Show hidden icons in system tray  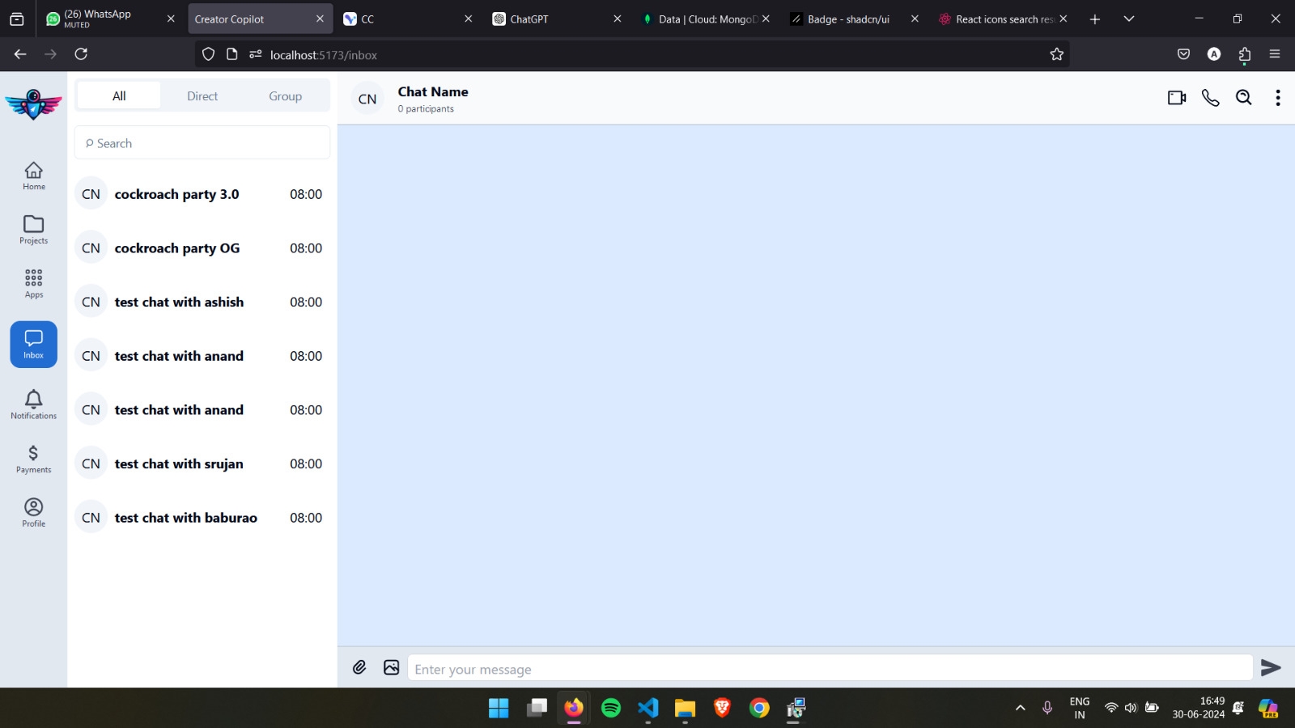click(x=1020, y=708)
